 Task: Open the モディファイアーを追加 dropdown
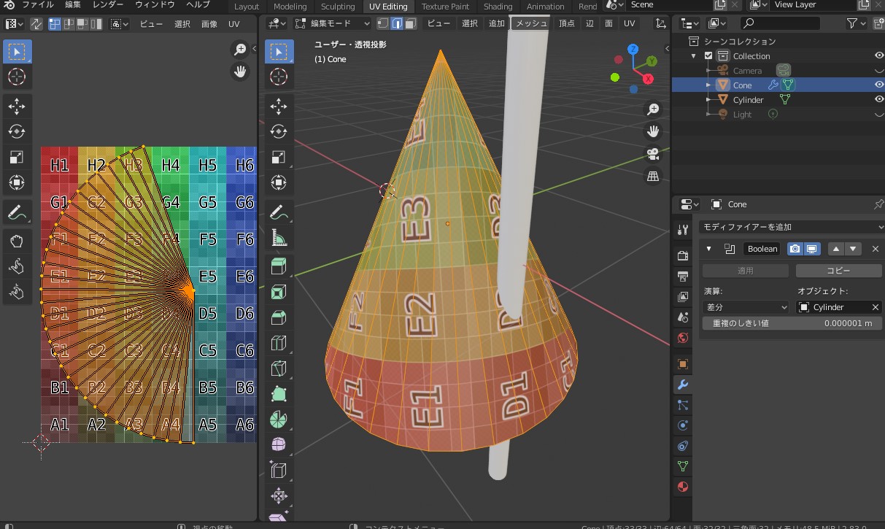pyautogui.click(x=791, y=227)
